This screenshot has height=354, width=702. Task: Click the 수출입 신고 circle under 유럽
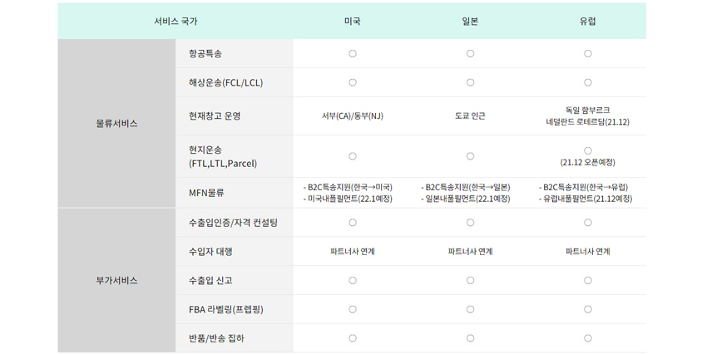588,281
